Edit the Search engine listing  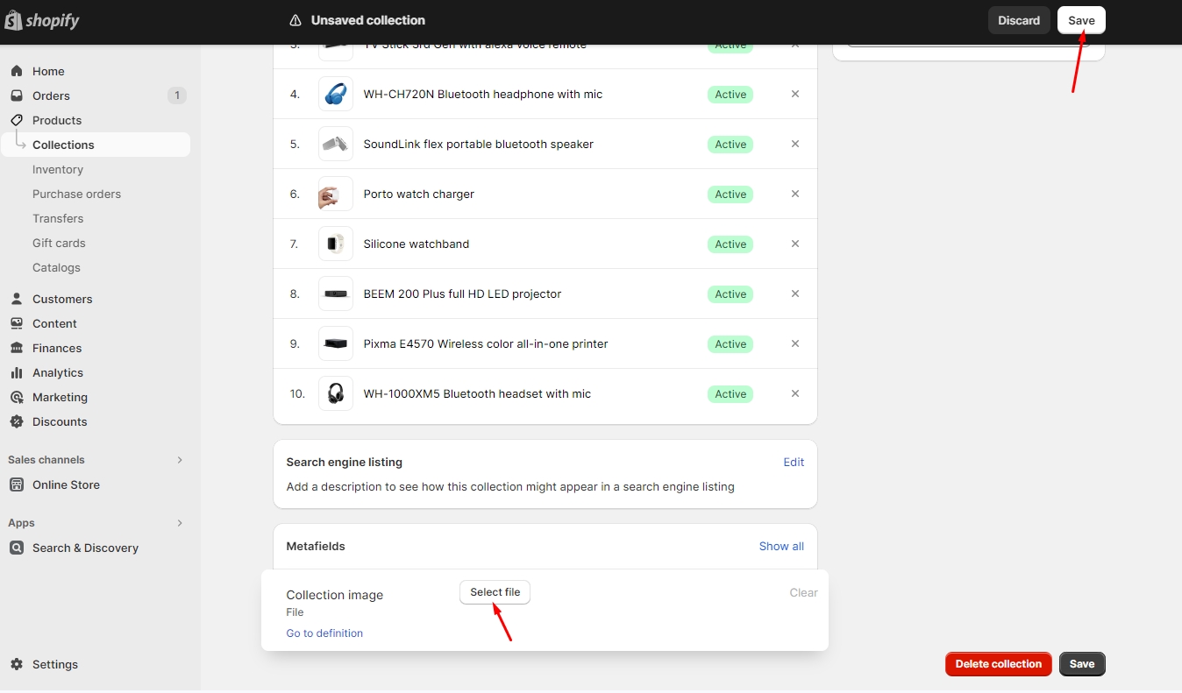[794, 462]
